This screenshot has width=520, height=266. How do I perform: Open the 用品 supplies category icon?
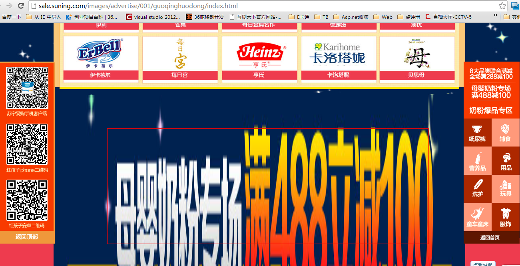click(505, 161)
